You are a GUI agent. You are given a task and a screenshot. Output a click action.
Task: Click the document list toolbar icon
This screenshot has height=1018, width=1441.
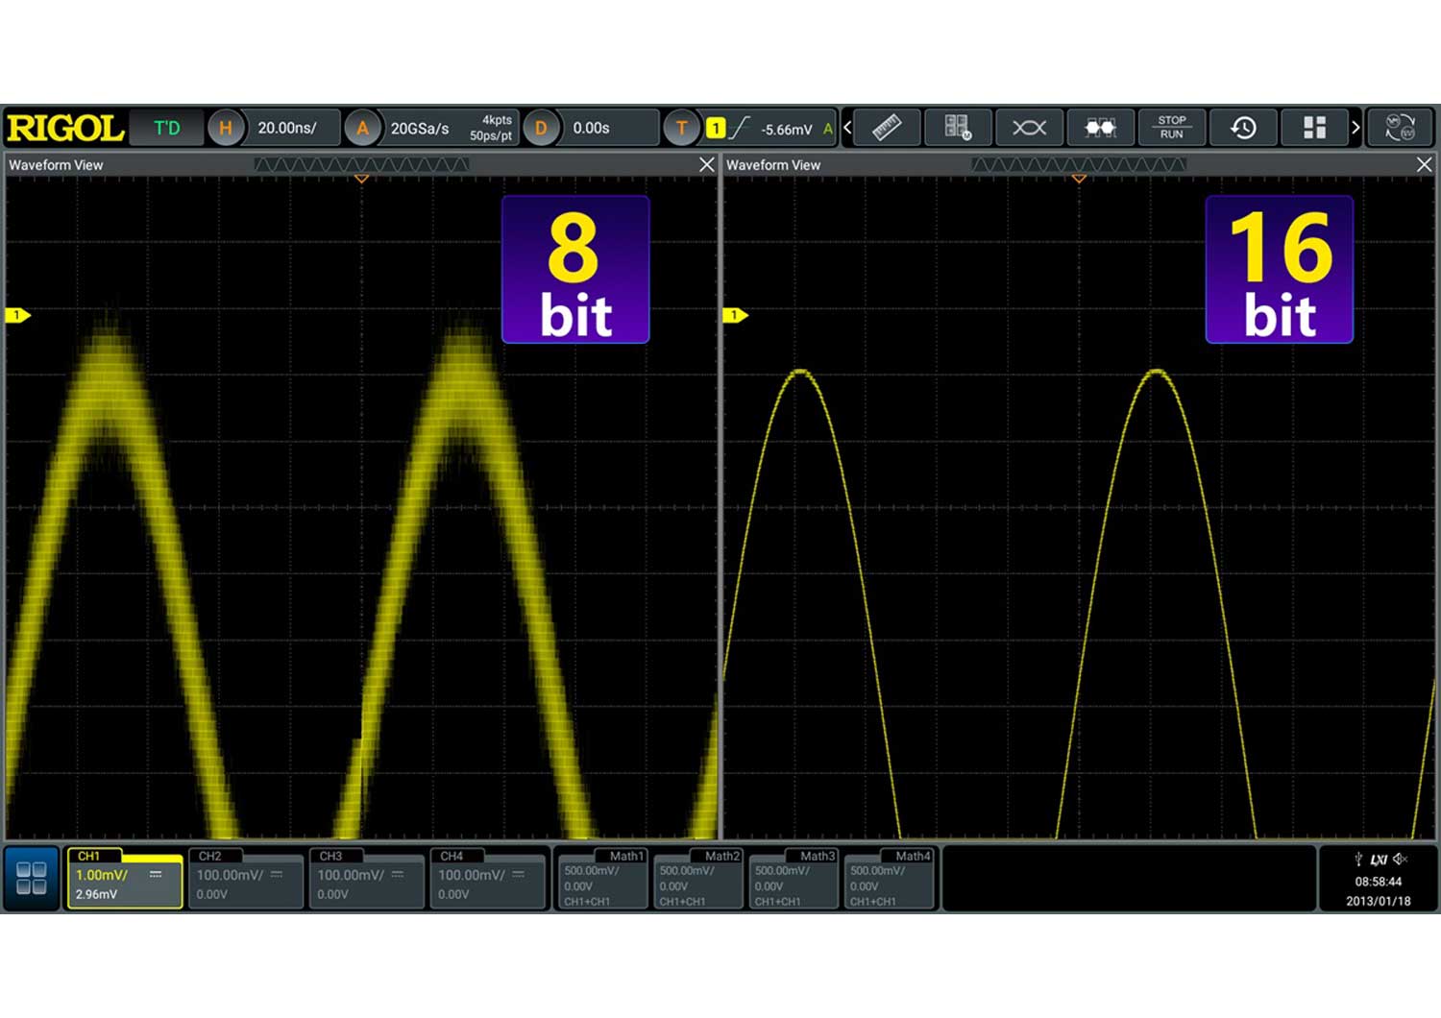pos(958,128)
